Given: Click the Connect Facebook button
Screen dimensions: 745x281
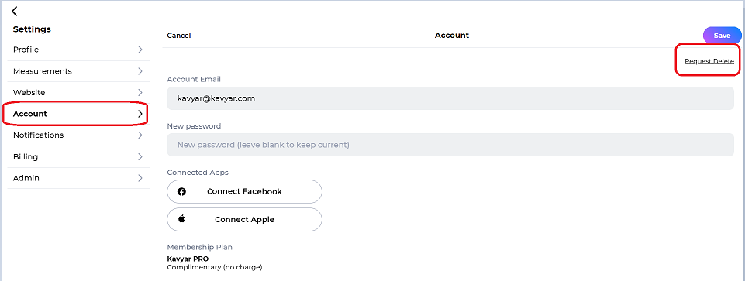Looking at the screenshot, I should 244,192.
